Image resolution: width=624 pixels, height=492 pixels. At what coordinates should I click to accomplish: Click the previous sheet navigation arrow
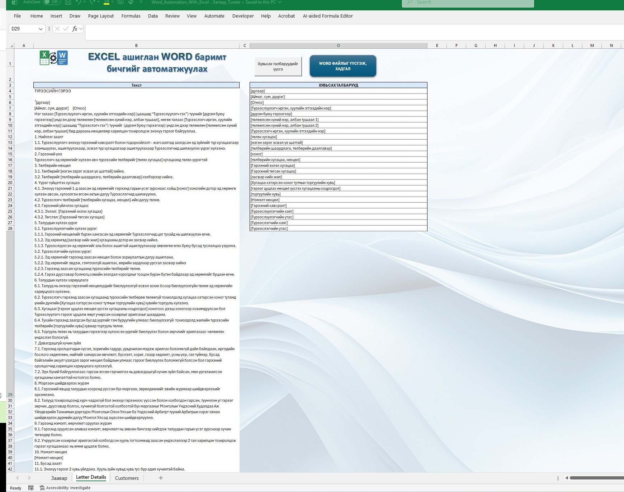pyautogui.click(x=17, y=478)
